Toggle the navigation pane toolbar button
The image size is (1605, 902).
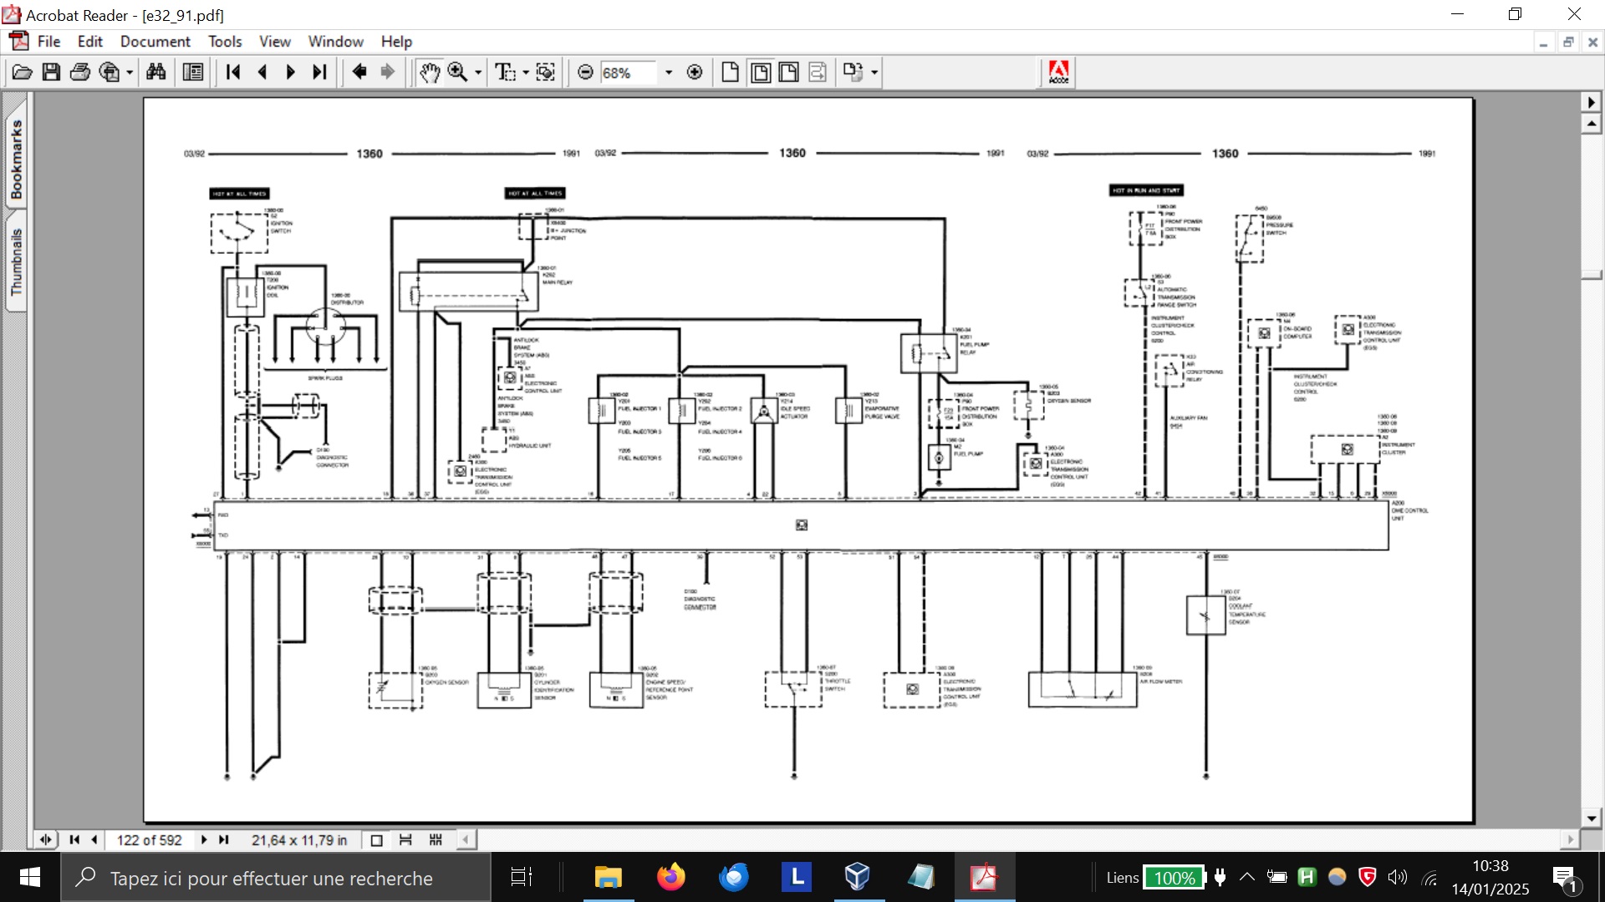pyautogui.click(x=193, y=73)
